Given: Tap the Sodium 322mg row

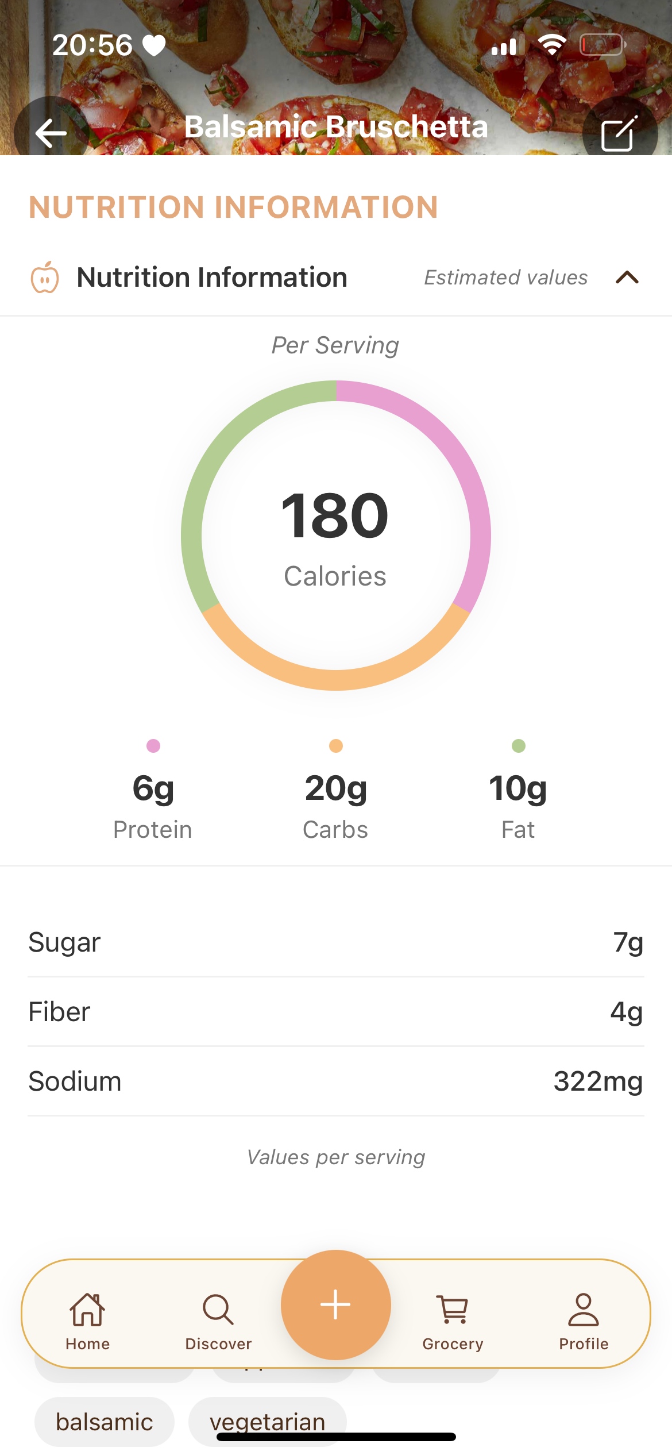Looking at the screenshot, I should pos(336,1081).
